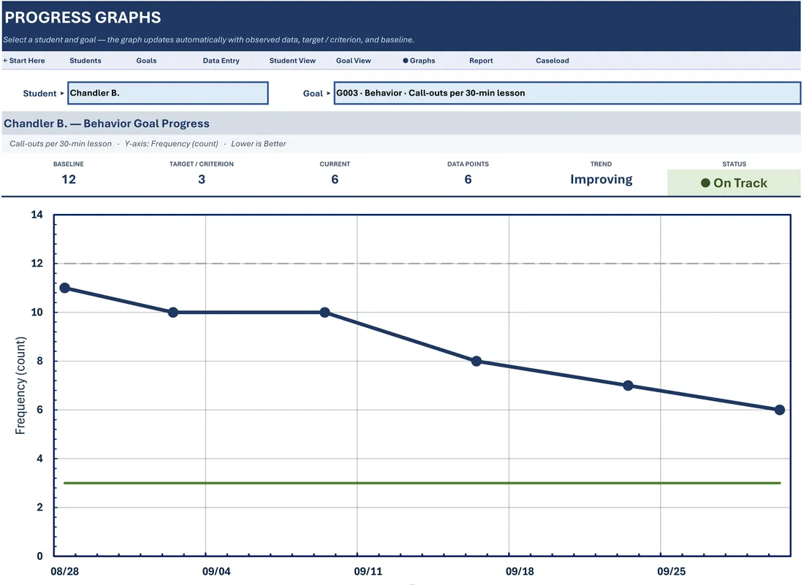Go back via the Start Here link
Screen dimensions: 804x585
pyautogui.click(x=24, y=61)
